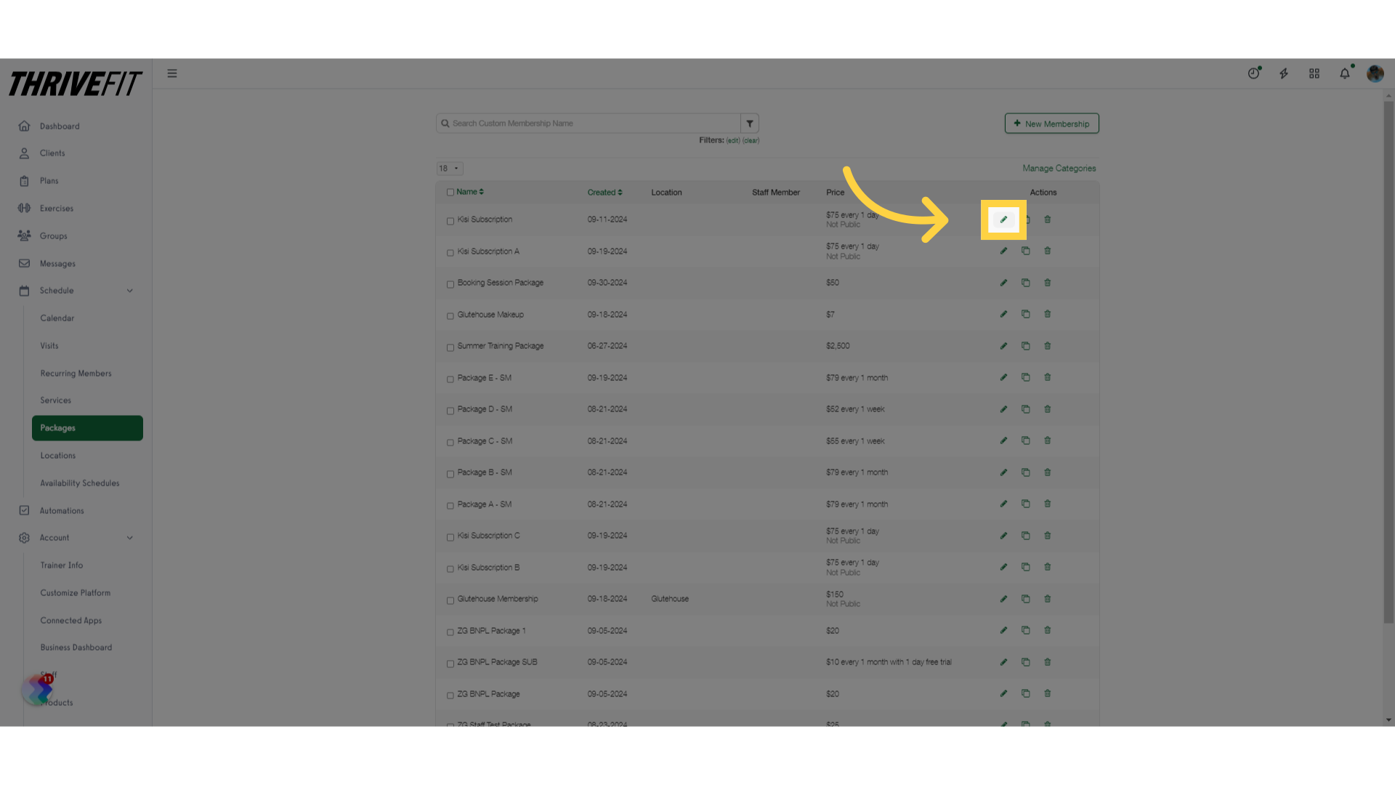Click the grid dashboard icon in top right
Screen dimensions: 1395x785
[x=1314, y=74]
